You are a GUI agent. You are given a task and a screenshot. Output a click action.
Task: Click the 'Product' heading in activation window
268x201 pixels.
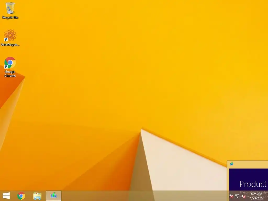point(253,184)
